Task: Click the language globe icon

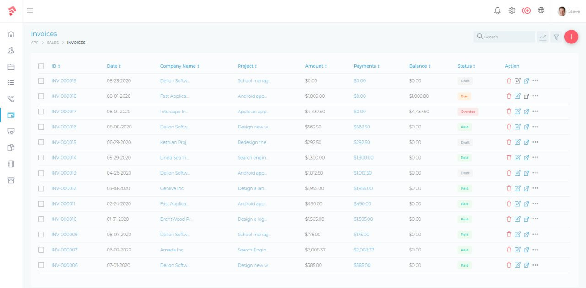Action: coord(541,11)
